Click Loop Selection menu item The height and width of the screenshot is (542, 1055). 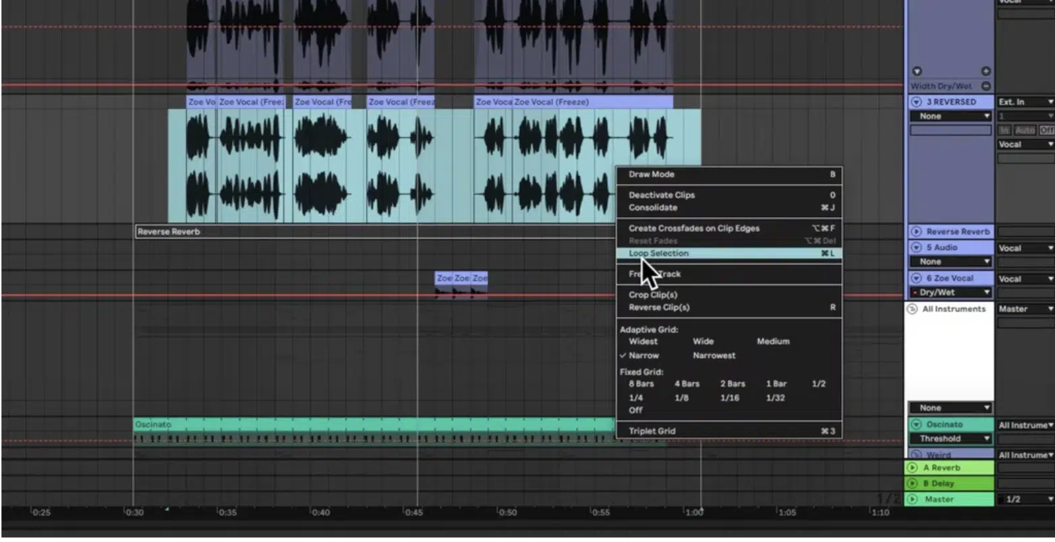pyautogui.click(x=729, y=253)
